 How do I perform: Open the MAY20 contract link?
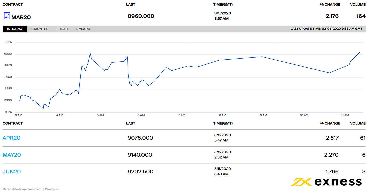(x=12, y=155)
